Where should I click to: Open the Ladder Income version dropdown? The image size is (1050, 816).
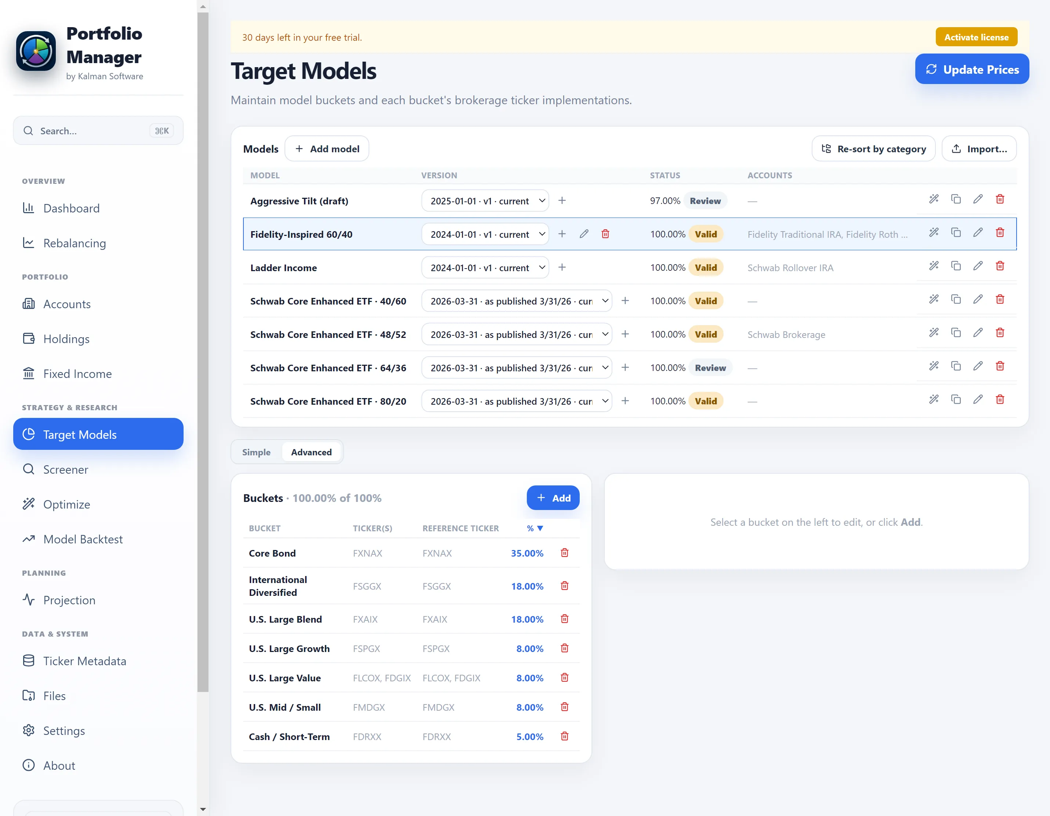point(485,268)
